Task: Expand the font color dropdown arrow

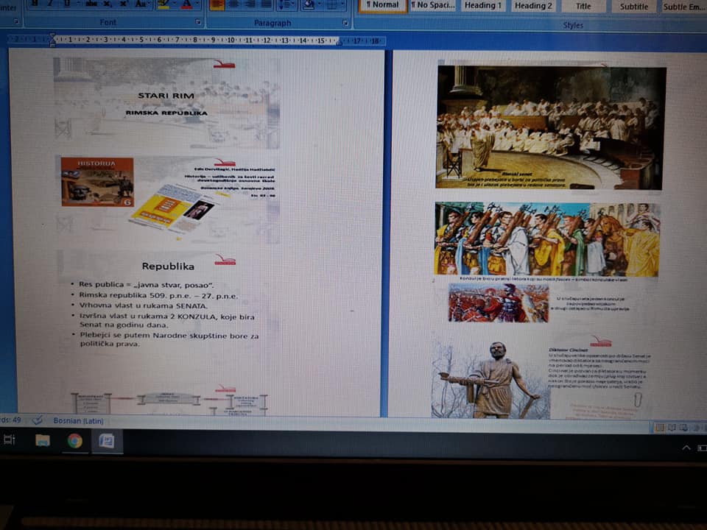Action: point(197,4)
